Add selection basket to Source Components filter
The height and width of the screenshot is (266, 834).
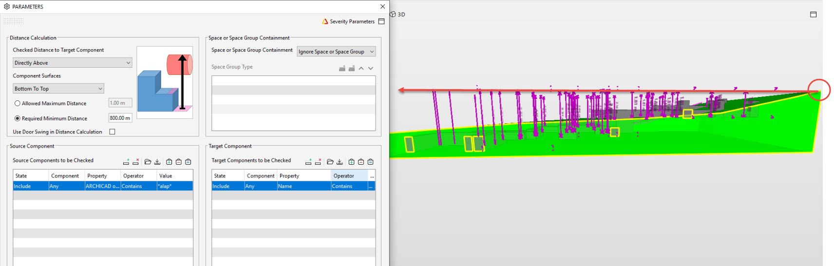pyautogui.click(x=169, y=162)
